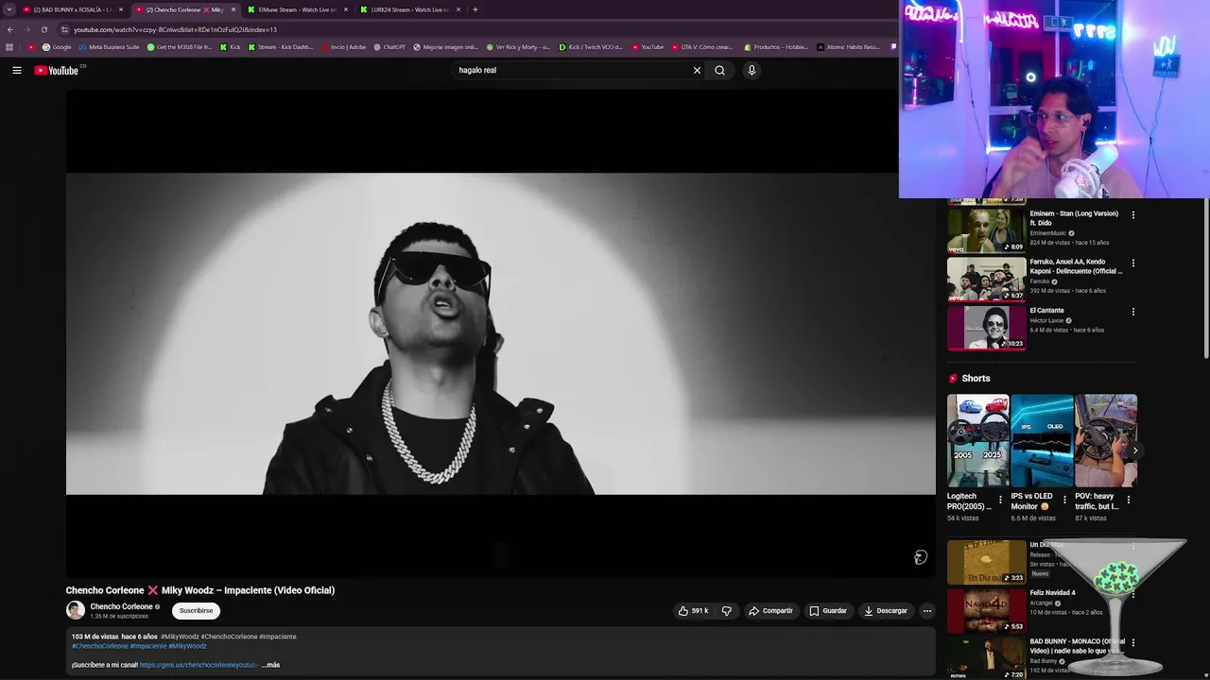This screenshot has height=680, width=1210.
Task: Open the video's three-dot more actions
Action: 927,611
